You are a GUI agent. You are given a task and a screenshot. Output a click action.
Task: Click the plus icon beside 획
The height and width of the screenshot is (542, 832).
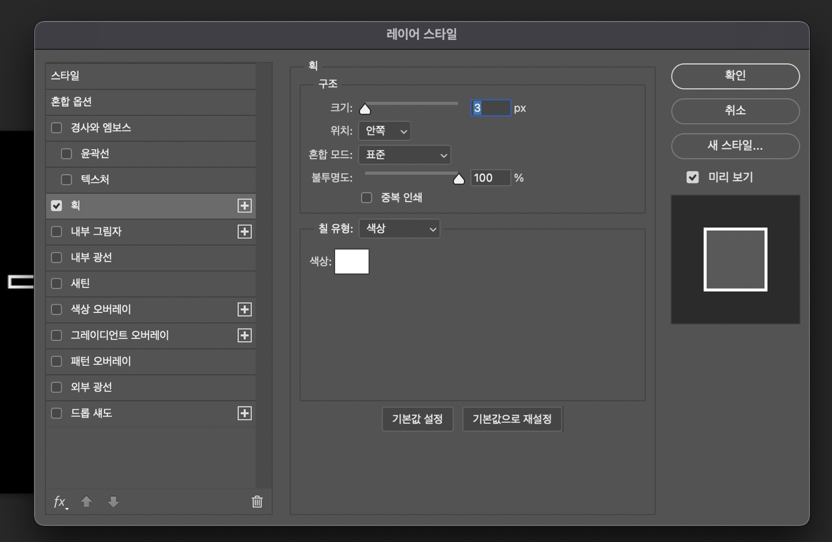point(244,205)
